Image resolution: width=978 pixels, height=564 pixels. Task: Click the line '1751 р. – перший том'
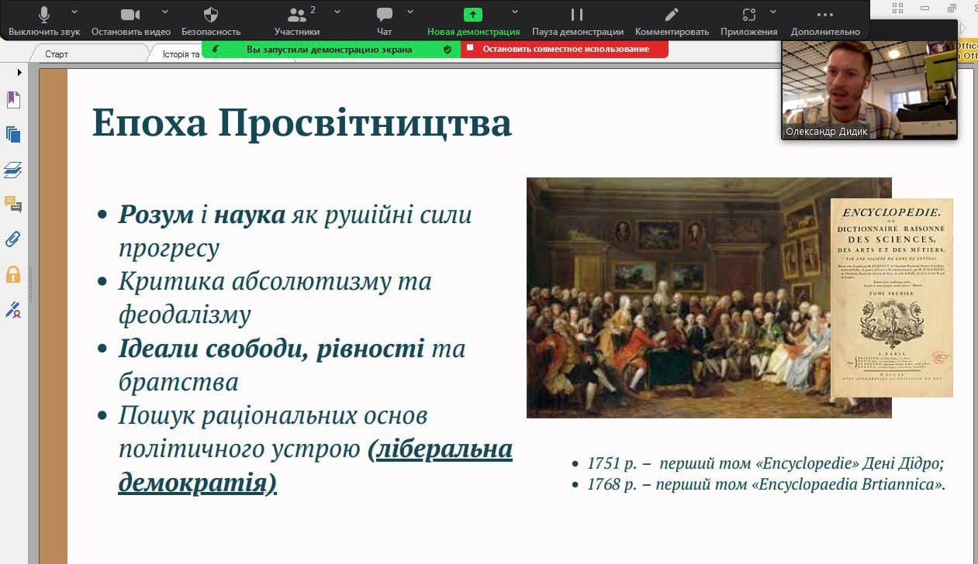(765, 464)
